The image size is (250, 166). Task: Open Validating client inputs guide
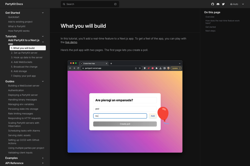point(20,153)
